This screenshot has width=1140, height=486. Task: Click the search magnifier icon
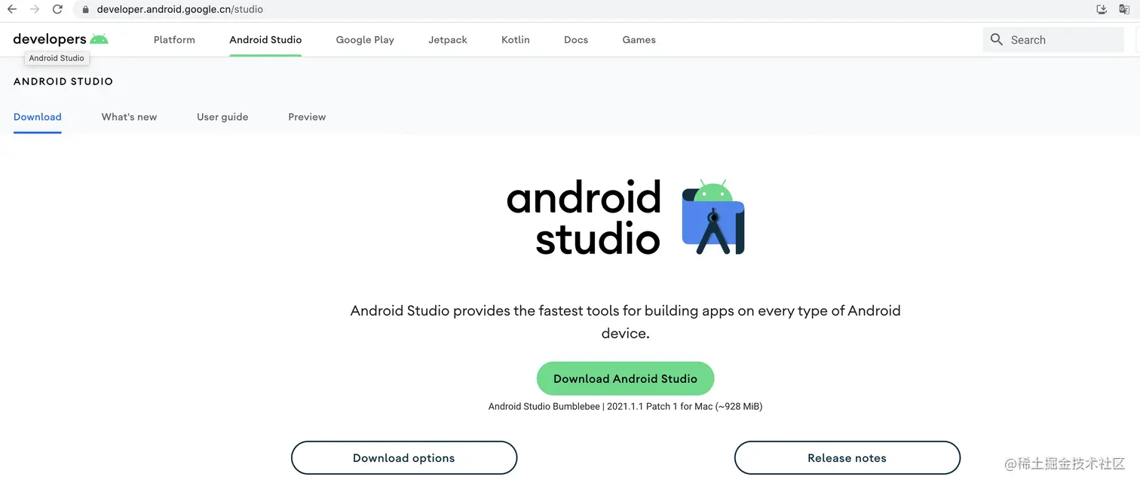point(997,40)
